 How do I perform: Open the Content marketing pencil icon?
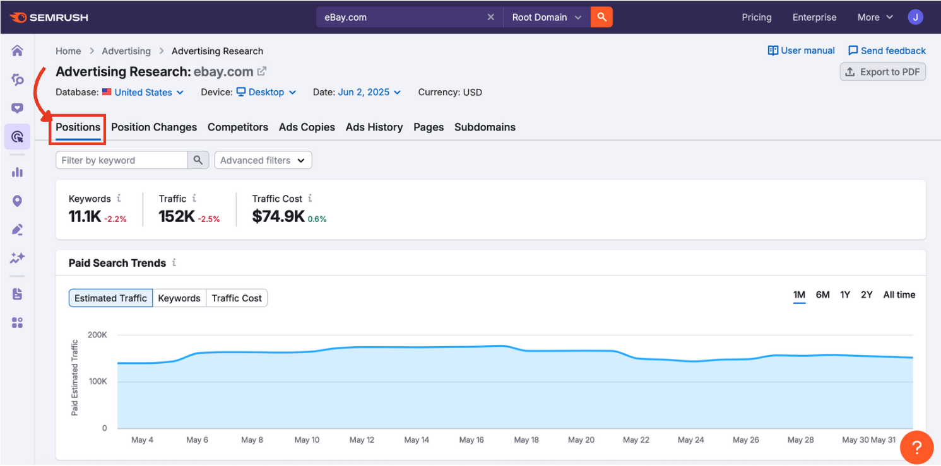pos(16,229)
